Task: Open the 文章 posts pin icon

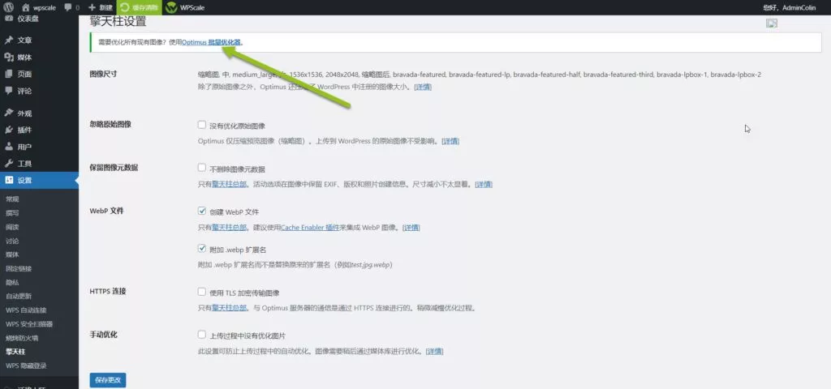Action: click(8, 41)
